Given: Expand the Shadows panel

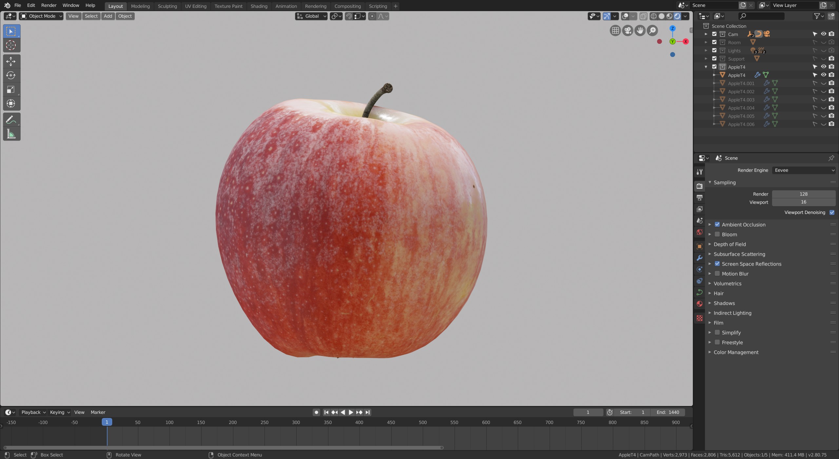Looking at the screenshot, I should [724, 303].
